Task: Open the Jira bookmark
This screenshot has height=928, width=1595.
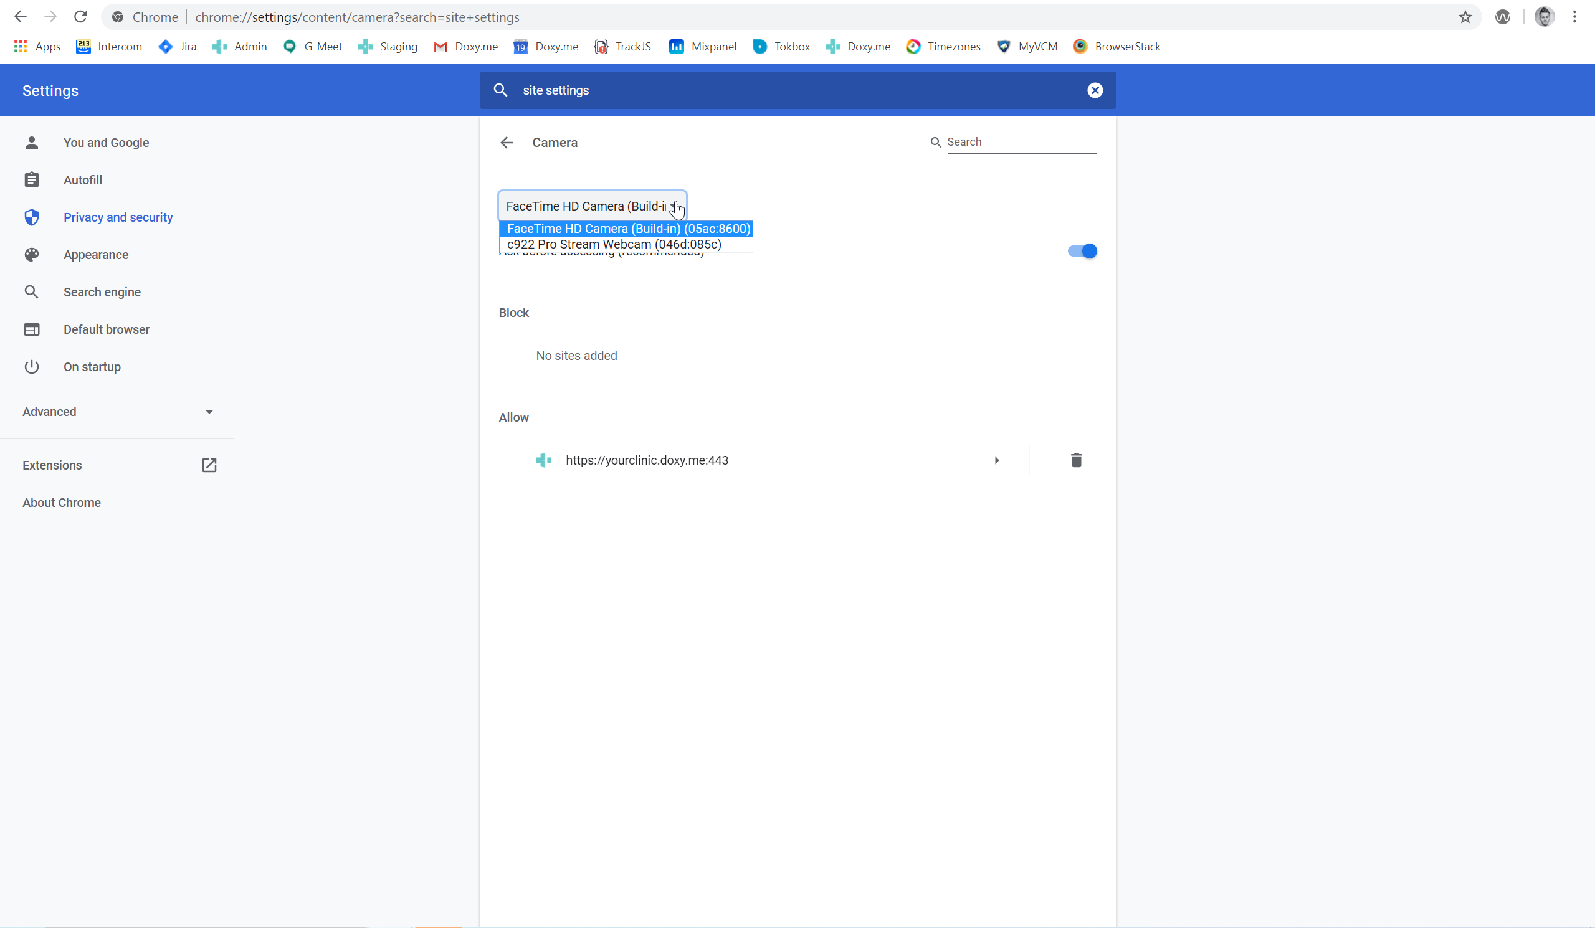Action: coord(178,47)
